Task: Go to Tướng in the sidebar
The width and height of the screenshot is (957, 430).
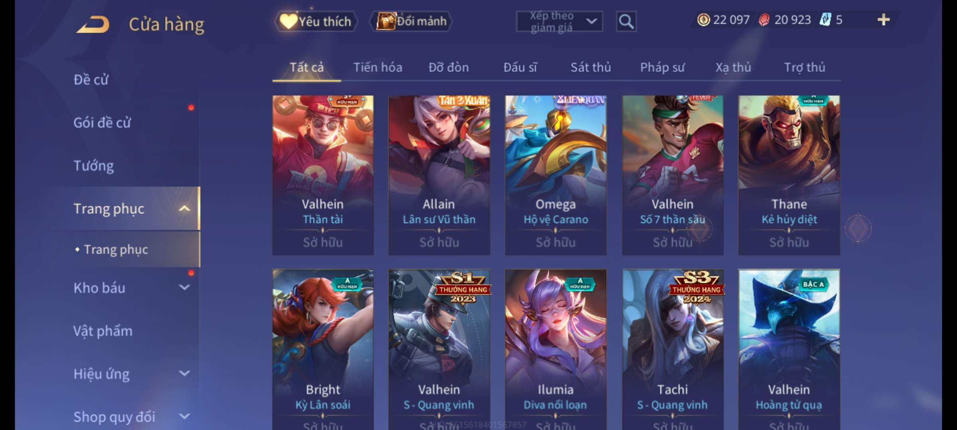Action: click(x=94, y=166)
